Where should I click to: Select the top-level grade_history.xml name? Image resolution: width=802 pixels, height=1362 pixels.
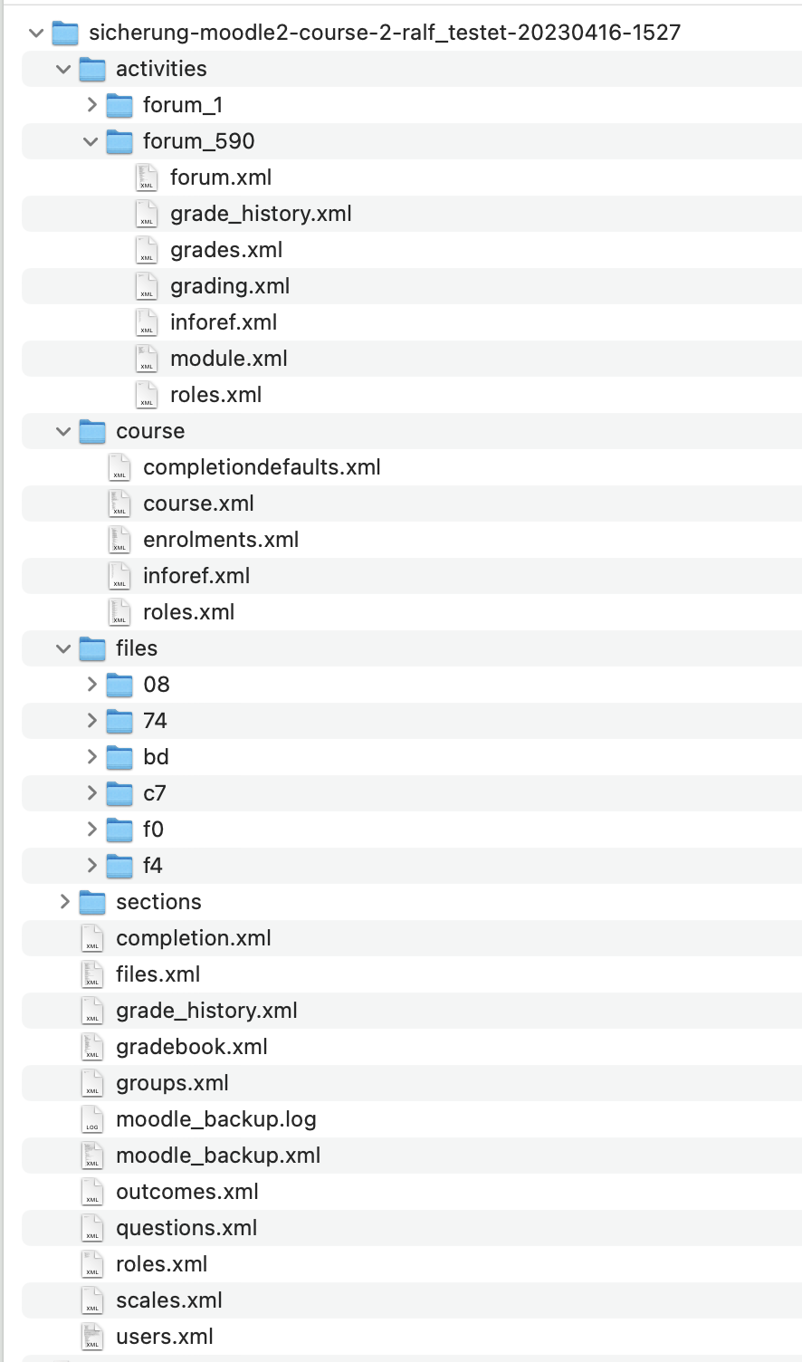[x=206, y=1012]
